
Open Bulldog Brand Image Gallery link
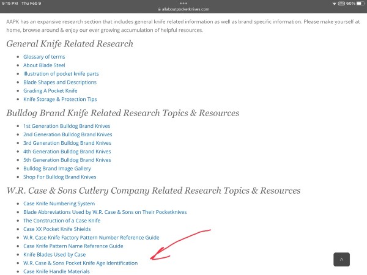click(57, 169)
